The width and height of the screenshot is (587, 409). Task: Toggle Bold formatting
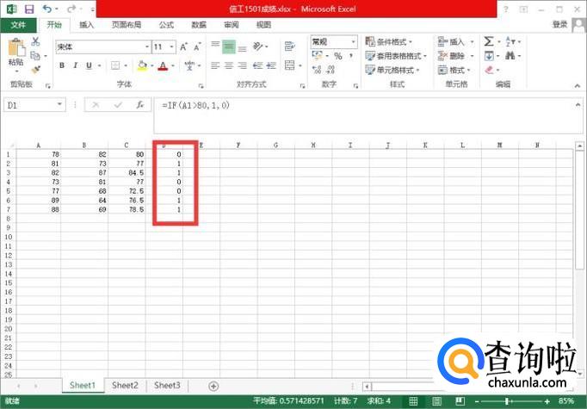(x=62, y=65)
